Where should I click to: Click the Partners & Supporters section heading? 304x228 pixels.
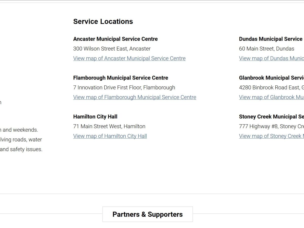147,214
